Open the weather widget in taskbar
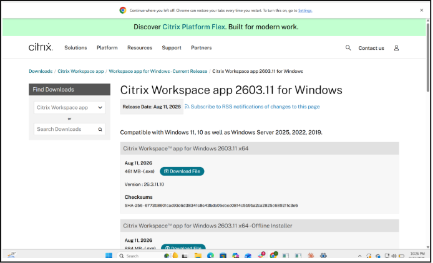 [x=11, y=255]
